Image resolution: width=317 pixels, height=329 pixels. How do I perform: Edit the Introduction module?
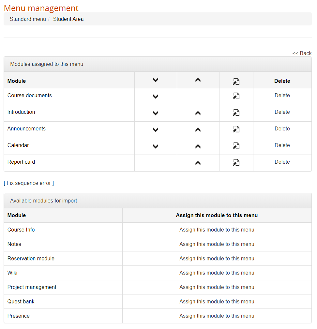tap(236, 112)
